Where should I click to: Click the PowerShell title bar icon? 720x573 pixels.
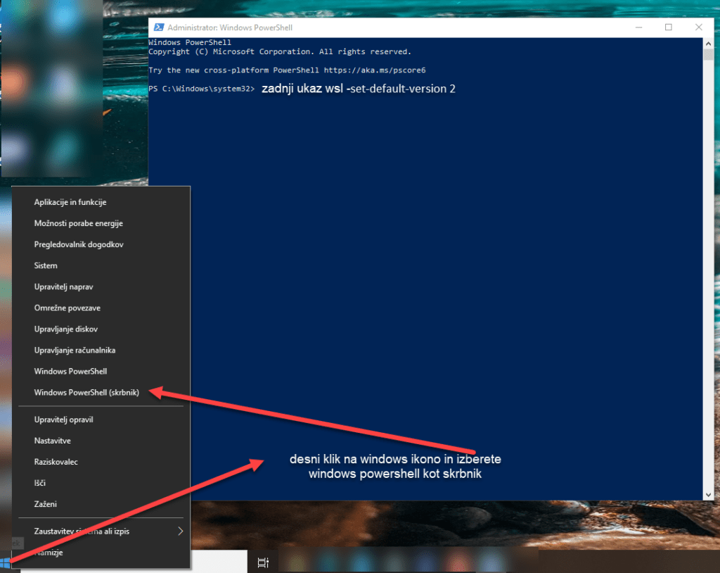click(x=159, y=27)
